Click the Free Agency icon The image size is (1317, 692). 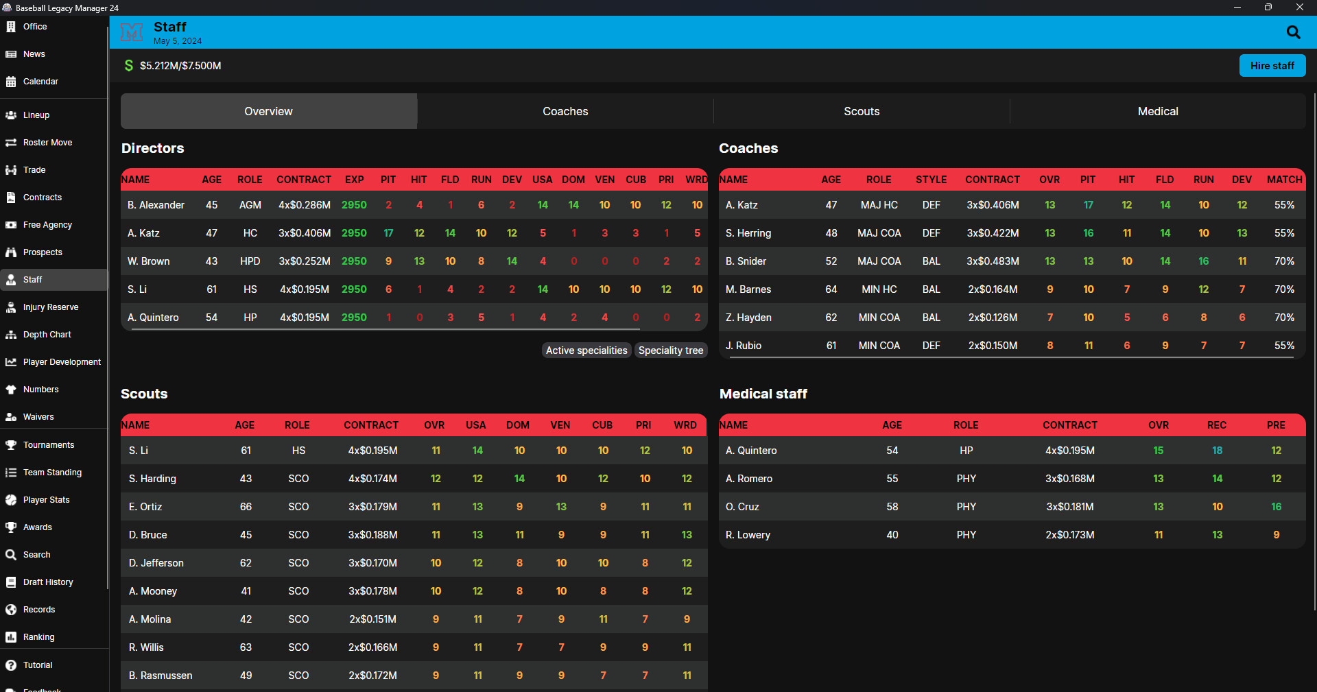pyautogui.click(x=11, y=225)
